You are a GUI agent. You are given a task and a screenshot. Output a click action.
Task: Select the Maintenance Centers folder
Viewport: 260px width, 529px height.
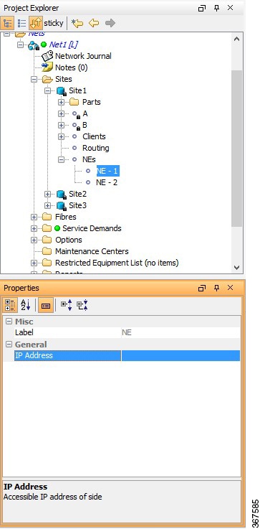[x=92, y=251]
